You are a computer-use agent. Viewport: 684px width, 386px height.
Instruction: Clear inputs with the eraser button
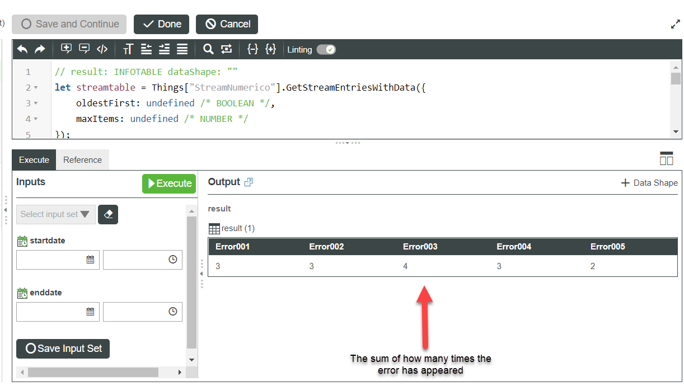click(108, 214)
